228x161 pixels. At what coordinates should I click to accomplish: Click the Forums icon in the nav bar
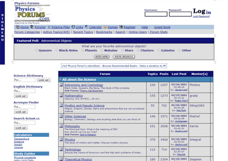[x=32, y=27]
